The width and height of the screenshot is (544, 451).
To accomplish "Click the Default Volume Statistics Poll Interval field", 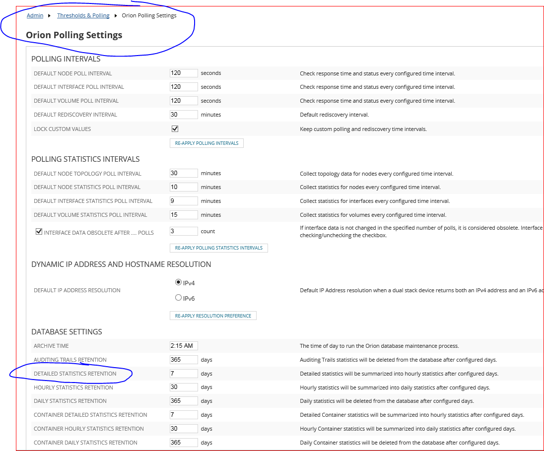I will (184, 215).
